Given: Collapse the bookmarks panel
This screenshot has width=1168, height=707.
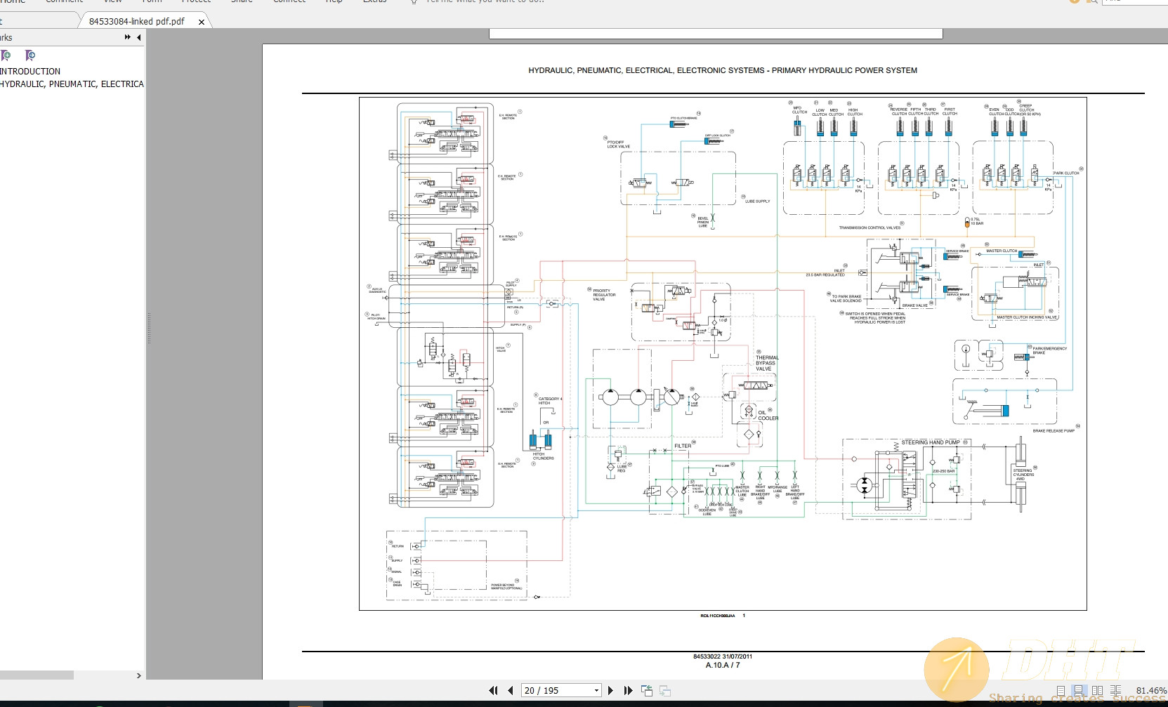Looking at the screenshot, I should pyautogui.click(x=138, y=37).
